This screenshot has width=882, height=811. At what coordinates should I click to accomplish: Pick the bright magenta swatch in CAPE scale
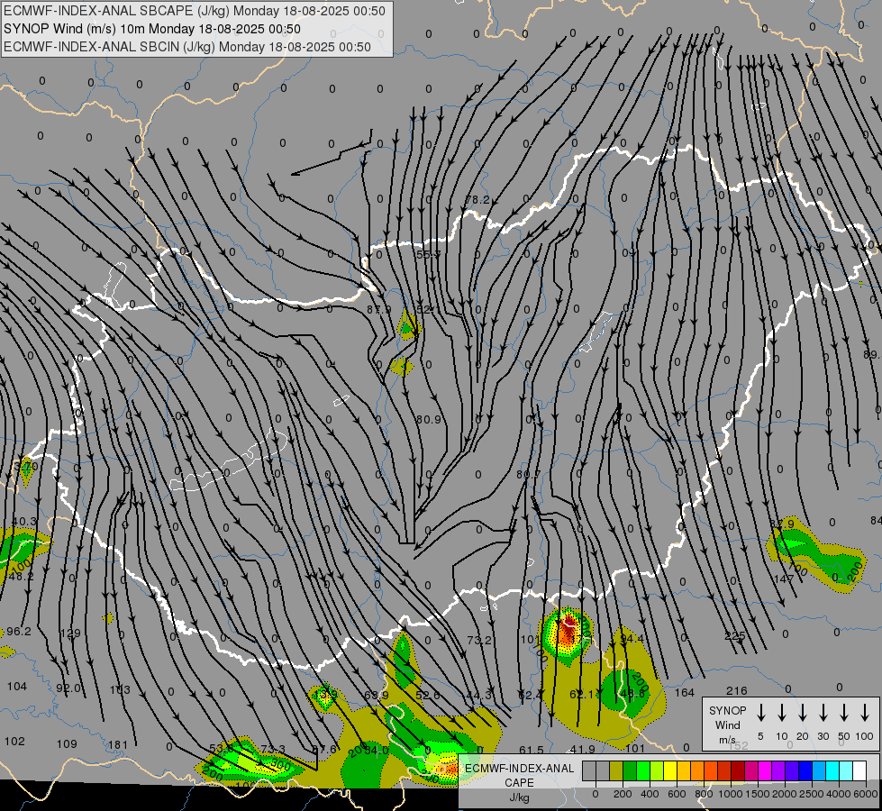coord(765,770)
